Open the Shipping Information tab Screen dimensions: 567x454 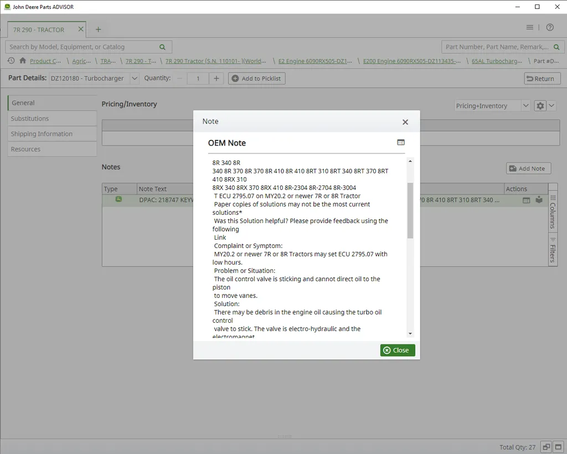click(42, 134)
